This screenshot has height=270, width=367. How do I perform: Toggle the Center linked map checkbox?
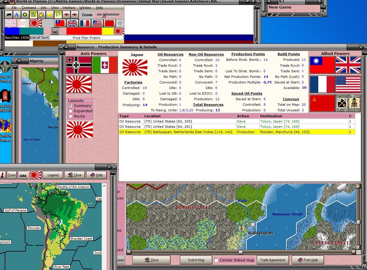(216, 260)
